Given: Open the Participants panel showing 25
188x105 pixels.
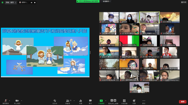Looking at the screenshot, I should coord(68,102).
